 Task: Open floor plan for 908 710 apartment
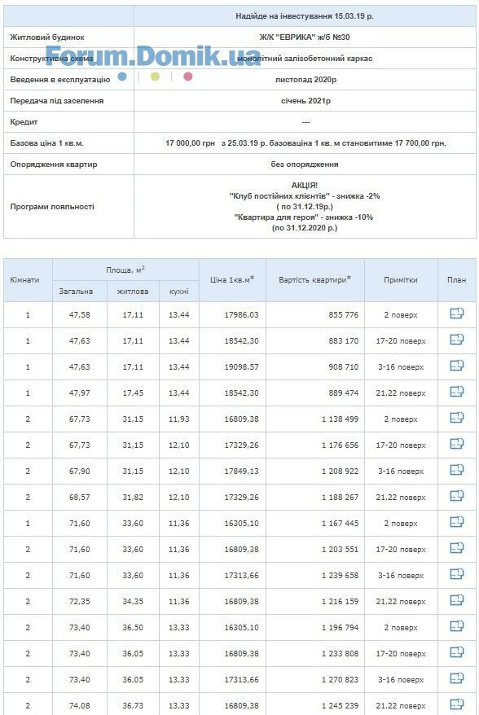tap(457, 366)
